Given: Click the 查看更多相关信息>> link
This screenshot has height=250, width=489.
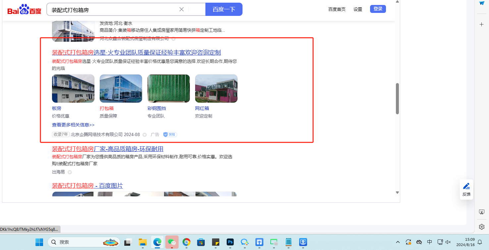Looking at the screenshot, I should tap(73, 125).
